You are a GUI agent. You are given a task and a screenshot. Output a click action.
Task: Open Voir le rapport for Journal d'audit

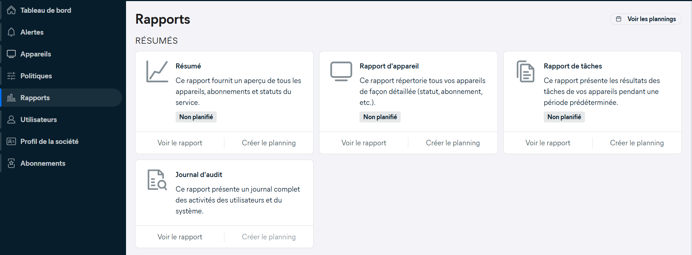point(180,237)
